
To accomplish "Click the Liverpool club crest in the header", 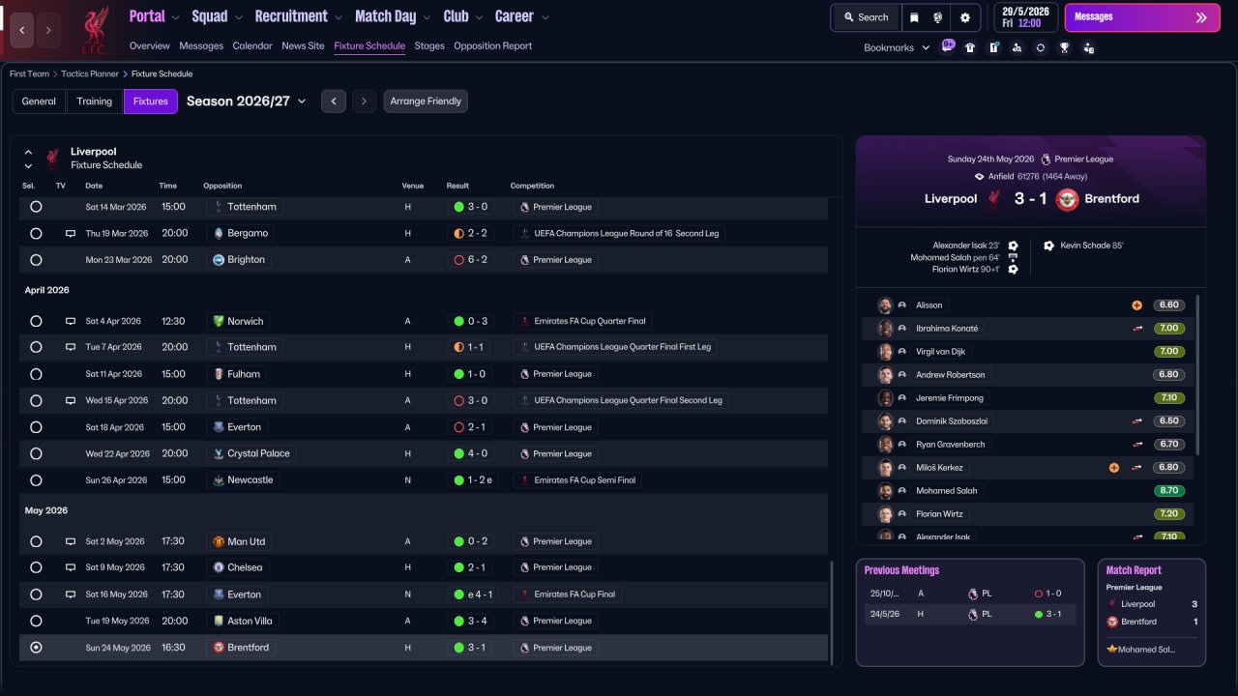I will coord(94,29).
